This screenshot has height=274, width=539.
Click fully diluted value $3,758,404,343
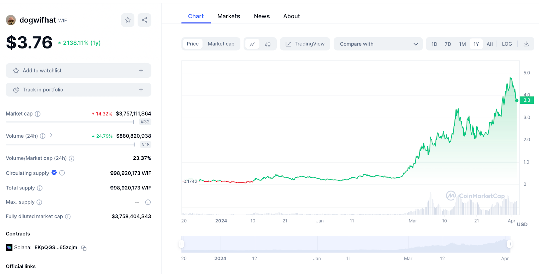(x=131, y=217)
